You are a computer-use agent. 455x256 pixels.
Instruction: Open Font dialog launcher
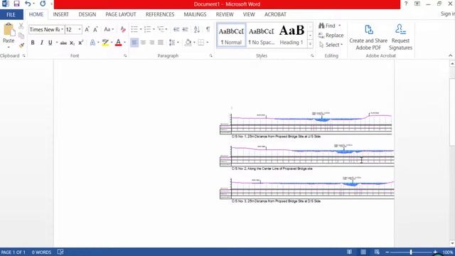125,55
